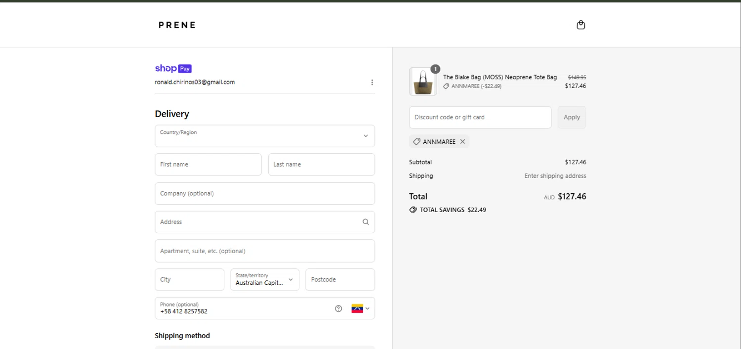The image size is (741, 349).
Task: Click the product title The Blake Bag (MOSS)
Action: tap(500, 77)
